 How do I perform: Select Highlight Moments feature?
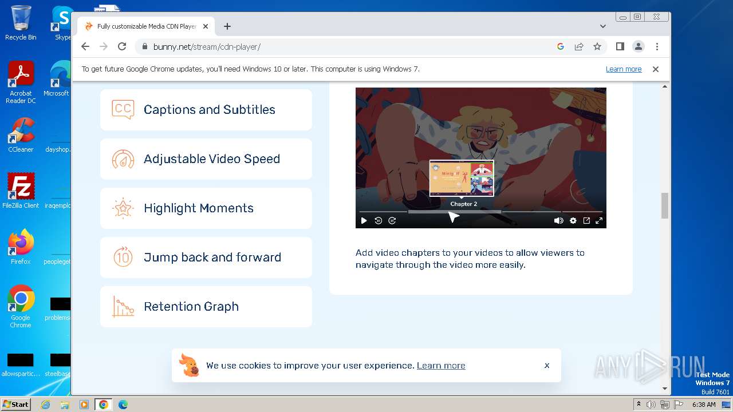[206, 208]
